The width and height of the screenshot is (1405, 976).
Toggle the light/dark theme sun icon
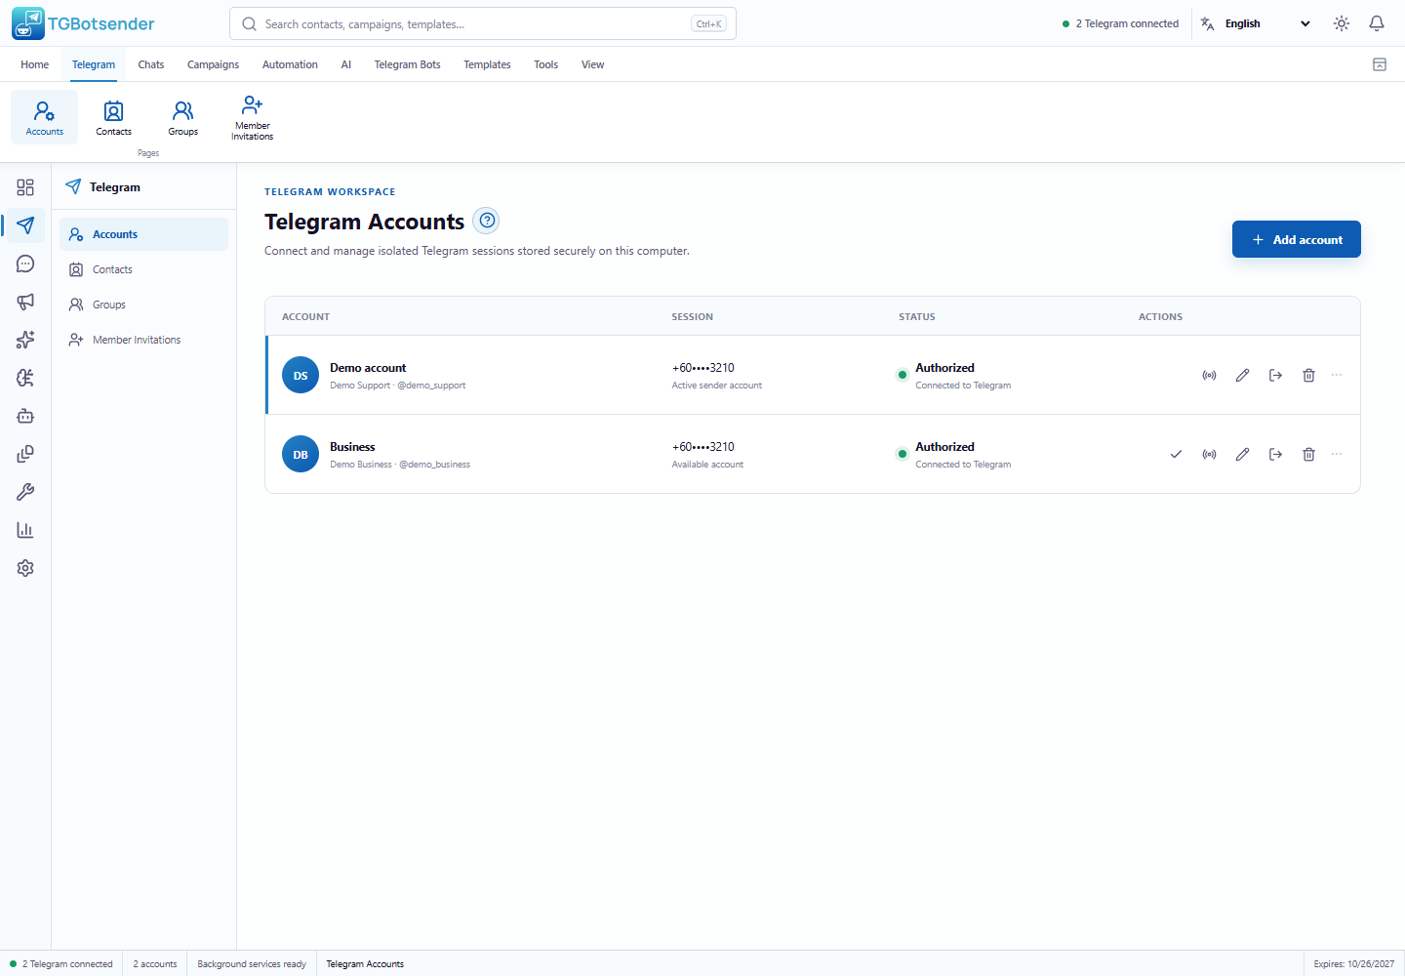click(x=1342, y=23)
